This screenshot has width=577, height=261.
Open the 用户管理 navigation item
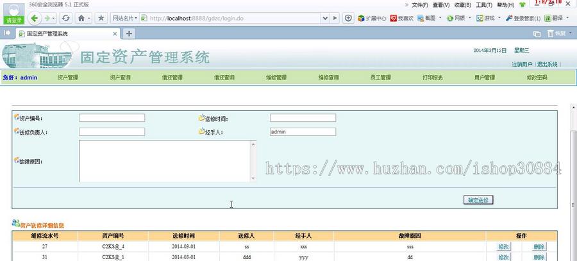pos(485,78)
